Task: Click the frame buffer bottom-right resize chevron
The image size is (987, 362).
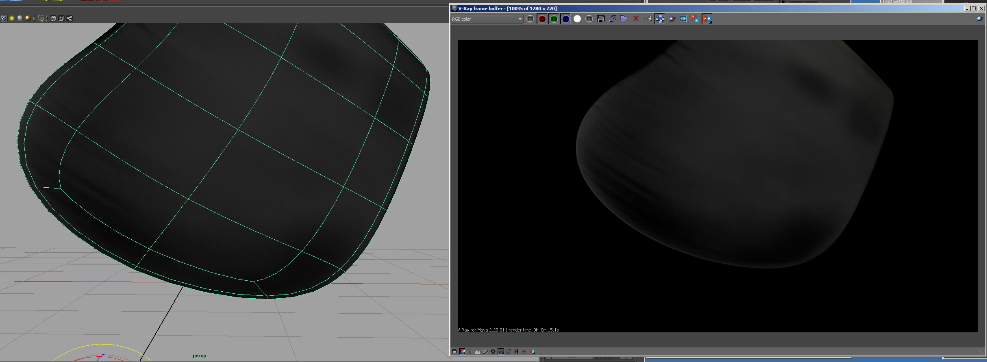Action: [981, 351]
